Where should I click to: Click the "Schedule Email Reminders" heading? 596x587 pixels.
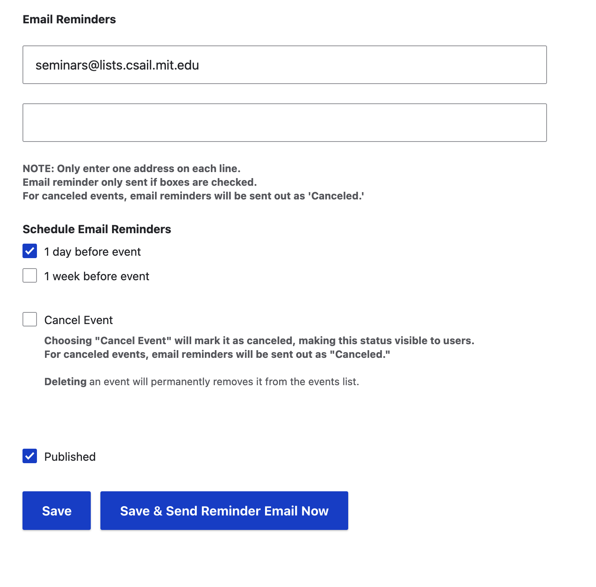pos(97,229)
